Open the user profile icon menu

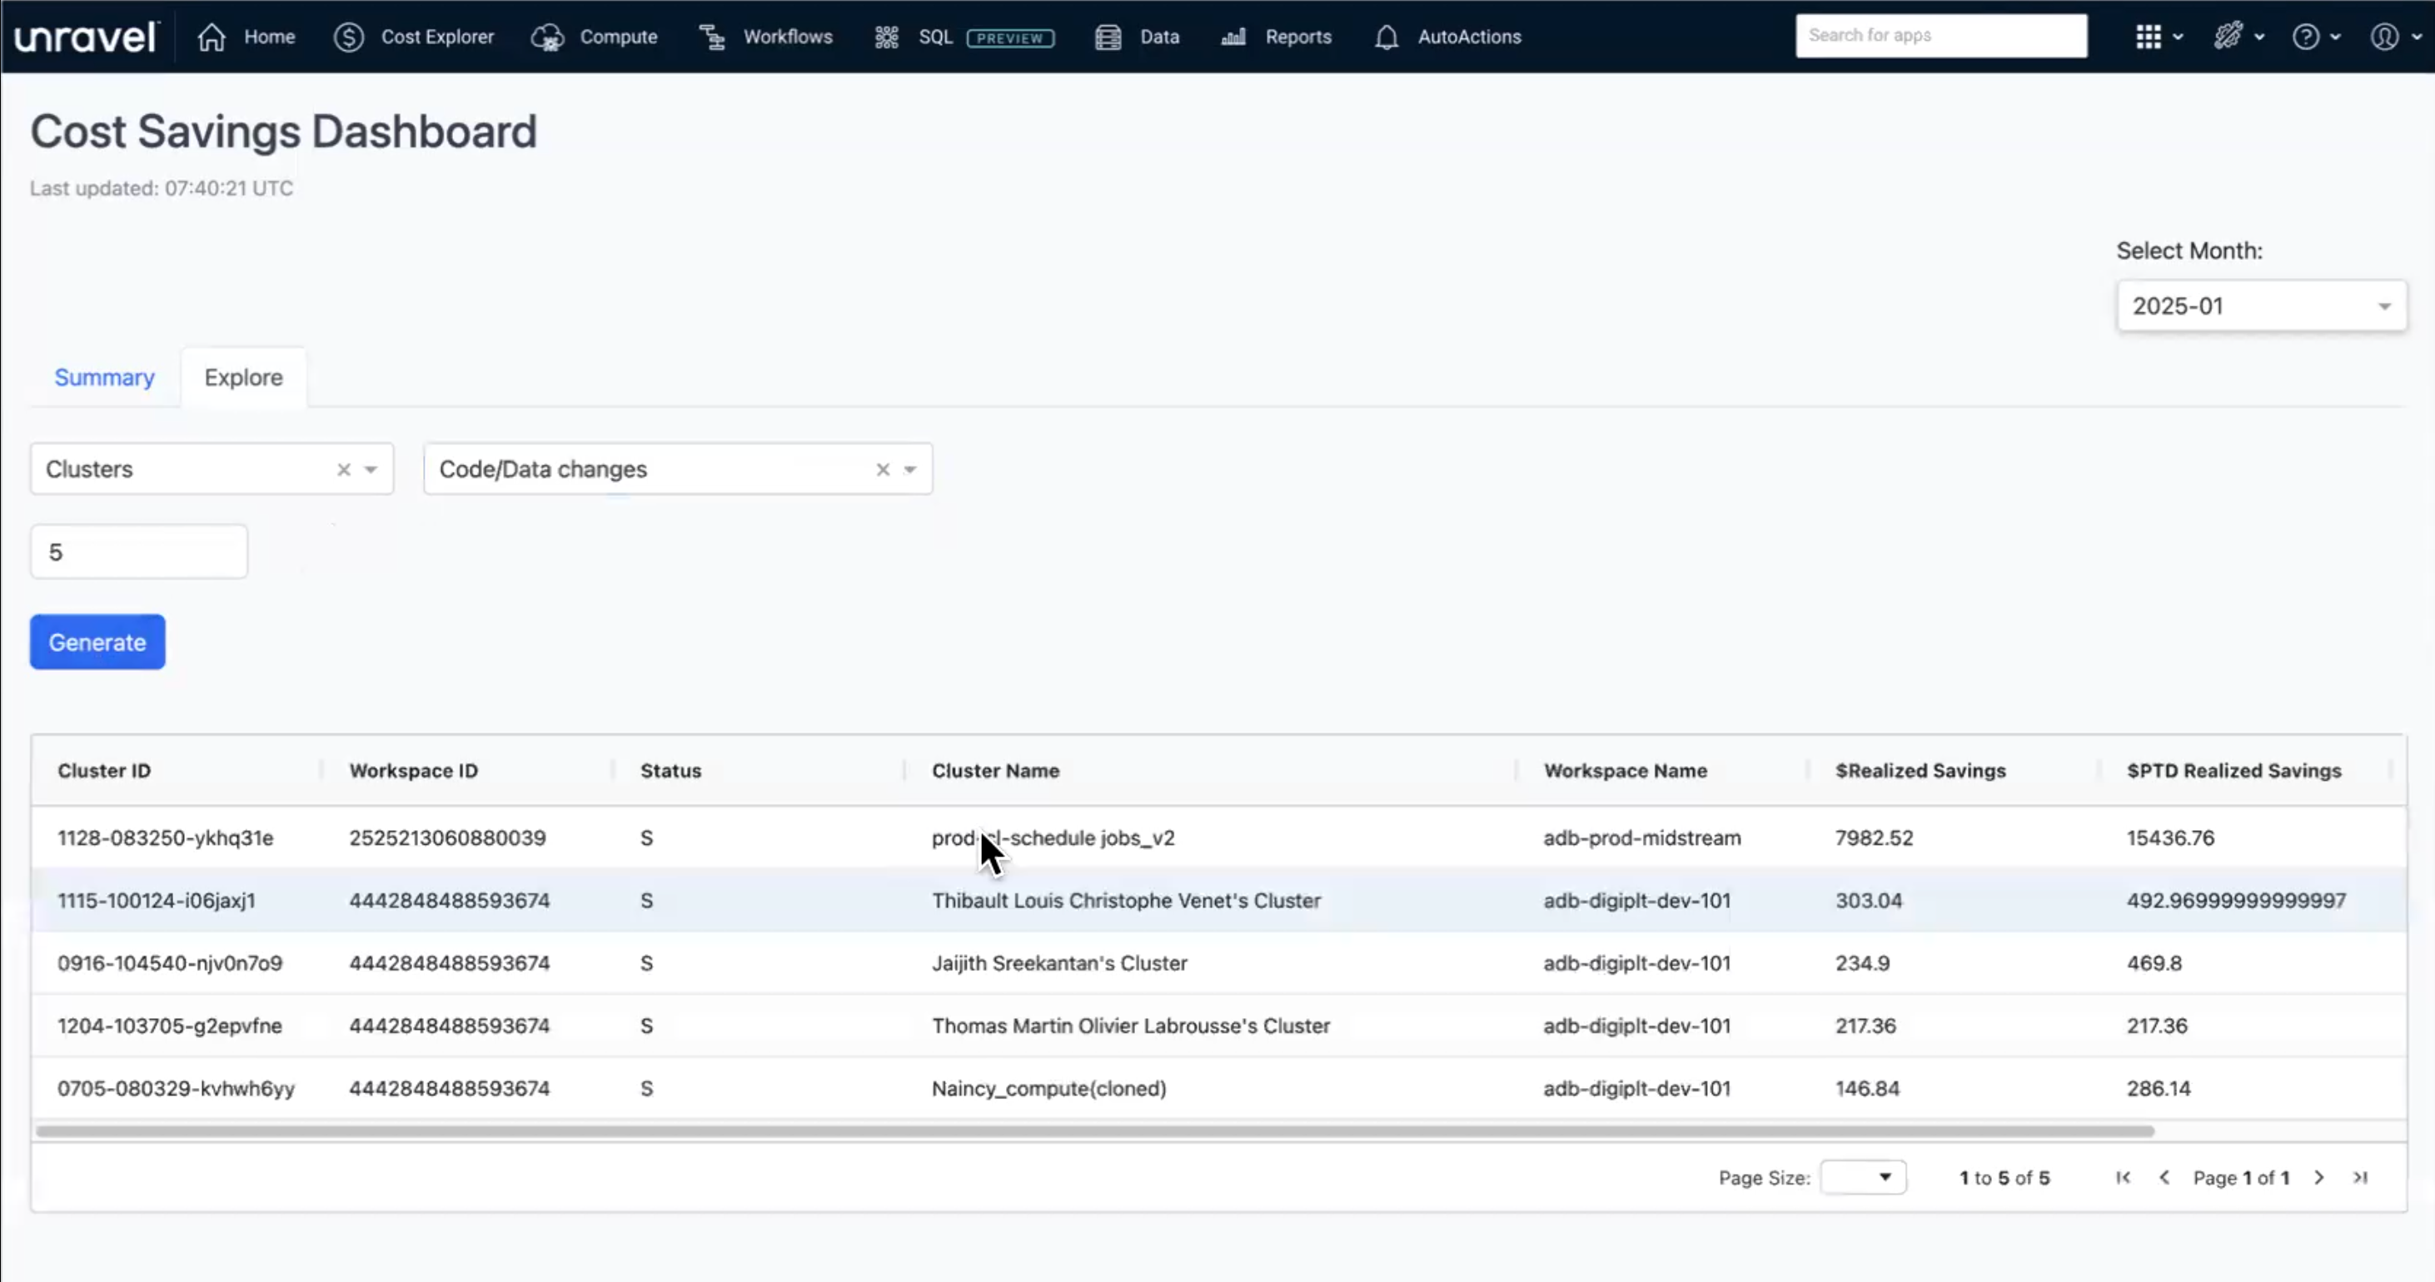point(2384,37)
